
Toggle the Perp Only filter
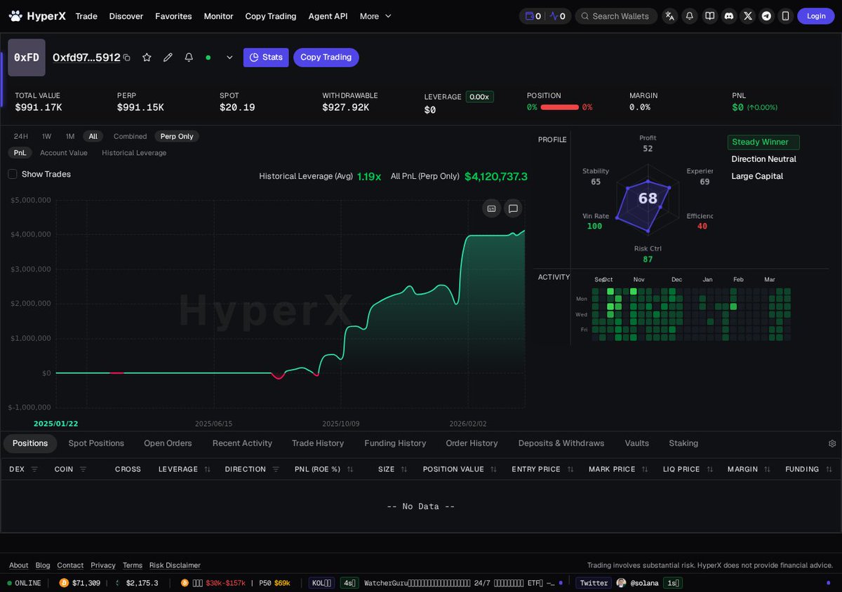pyautogui.click(x=176, y=136)
